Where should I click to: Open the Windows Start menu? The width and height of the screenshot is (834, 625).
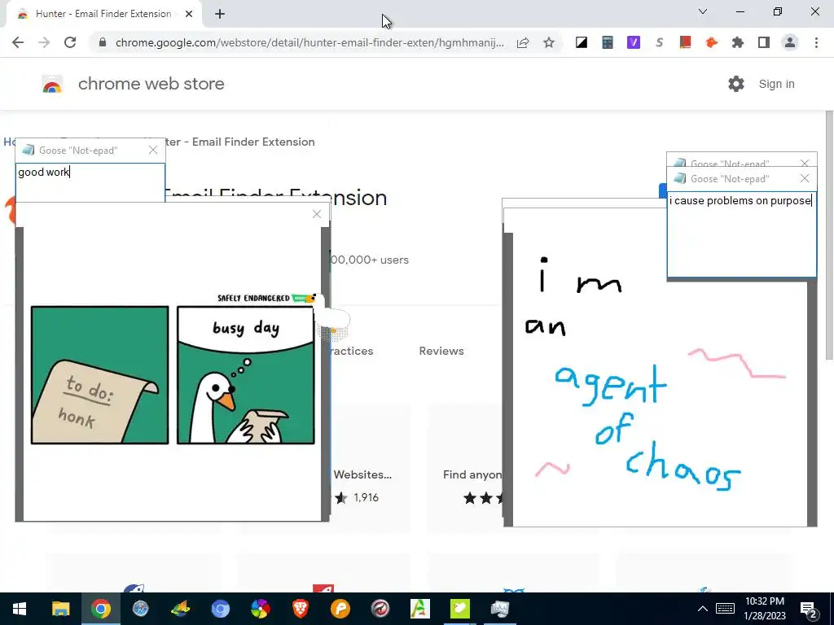20,609
